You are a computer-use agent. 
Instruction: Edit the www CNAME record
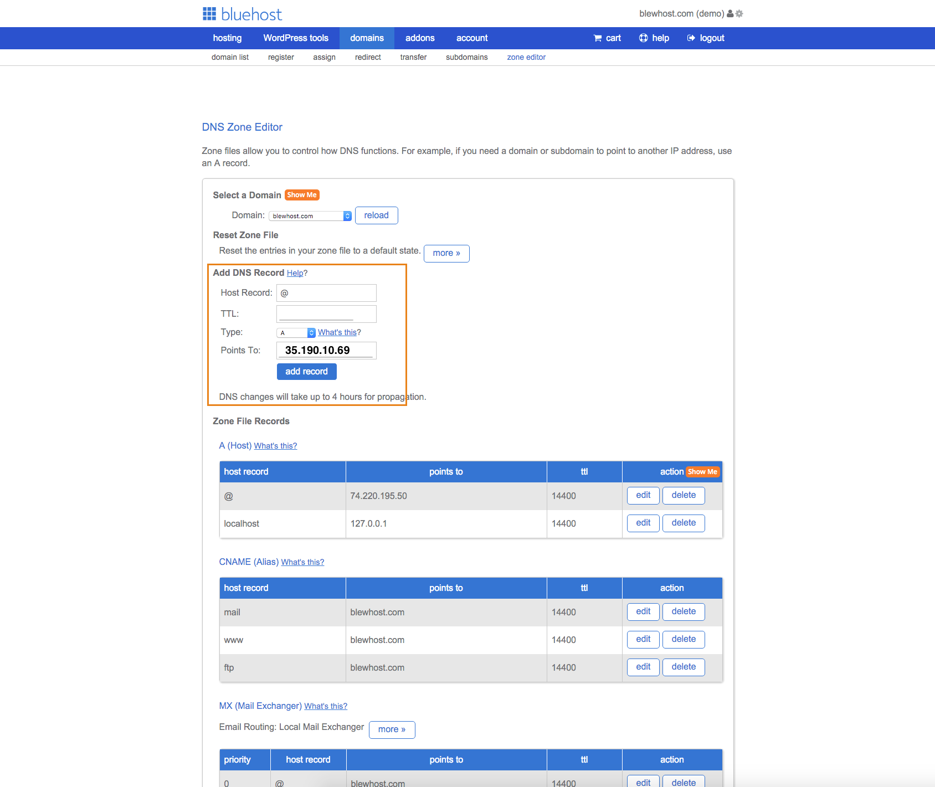click(643, 639)
